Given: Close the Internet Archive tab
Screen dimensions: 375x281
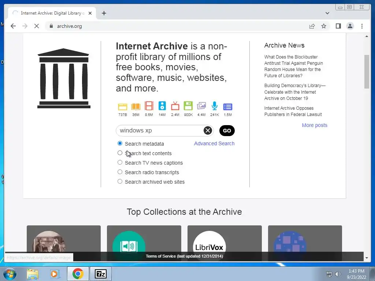Looking at the screenshot, I should coord(90,13).
